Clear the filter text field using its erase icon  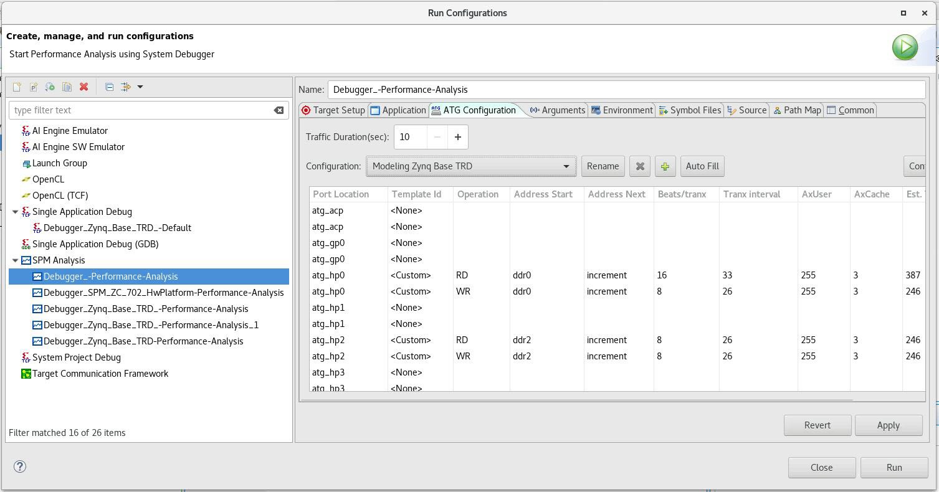(279, 110)
